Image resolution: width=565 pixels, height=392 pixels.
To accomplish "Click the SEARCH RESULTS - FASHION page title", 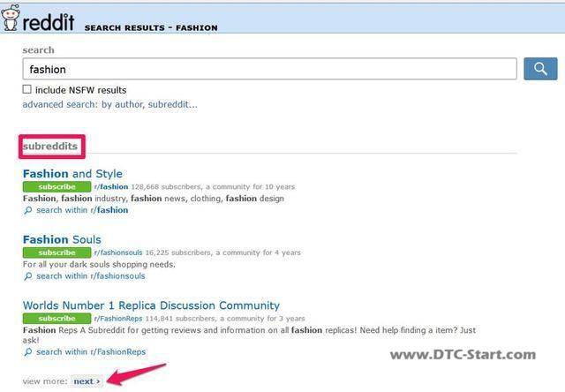I will [151, 27].
